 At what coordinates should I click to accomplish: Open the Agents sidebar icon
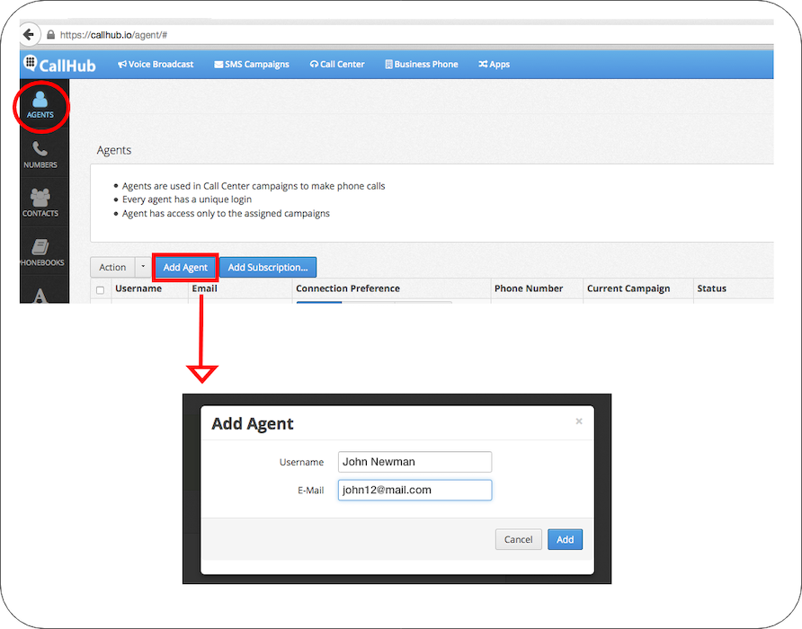tap(40, 105)
